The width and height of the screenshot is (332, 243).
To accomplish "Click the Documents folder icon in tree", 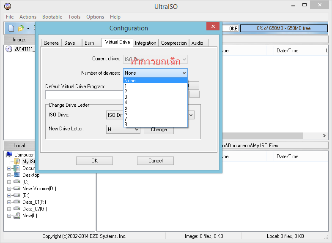I will click(x=17, y=168).
